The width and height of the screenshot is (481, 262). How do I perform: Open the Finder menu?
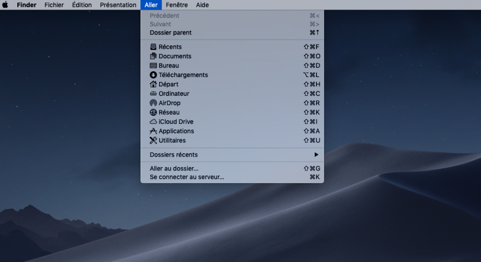coord(26,5)
